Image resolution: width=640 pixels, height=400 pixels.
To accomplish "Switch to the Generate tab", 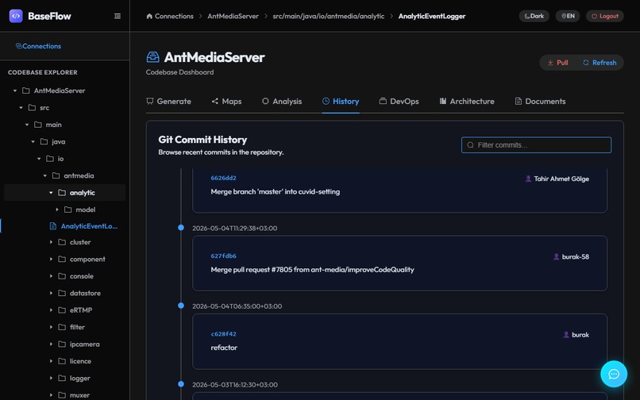I will click(x=168, y=102).
